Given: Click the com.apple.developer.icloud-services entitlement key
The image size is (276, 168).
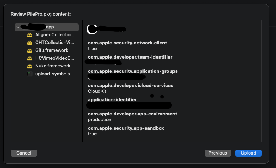Looking at the screenshot, I should (130, 86).
